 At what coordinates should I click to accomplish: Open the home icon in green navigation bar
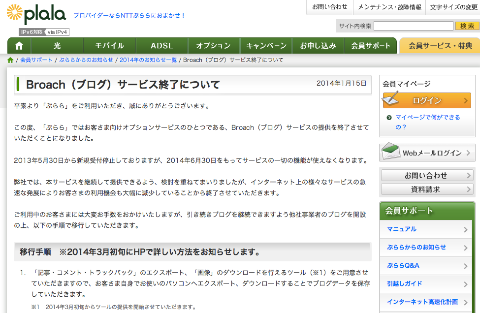19,46
